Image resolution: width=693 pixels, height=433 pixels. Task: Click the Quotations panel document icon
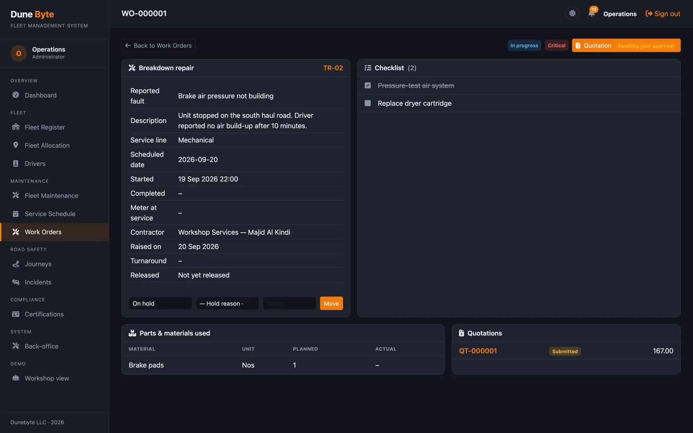461,333
